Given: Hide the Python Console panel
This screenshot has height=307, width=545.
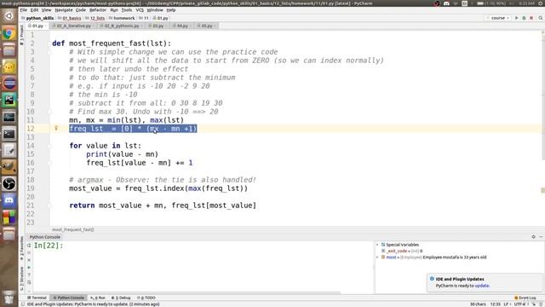Looking at the screenshot, I should click(x=542, y=237).
